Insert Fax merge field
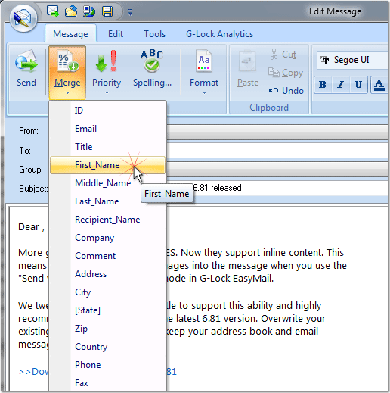390x393 pixels. (x=107, y=383)
